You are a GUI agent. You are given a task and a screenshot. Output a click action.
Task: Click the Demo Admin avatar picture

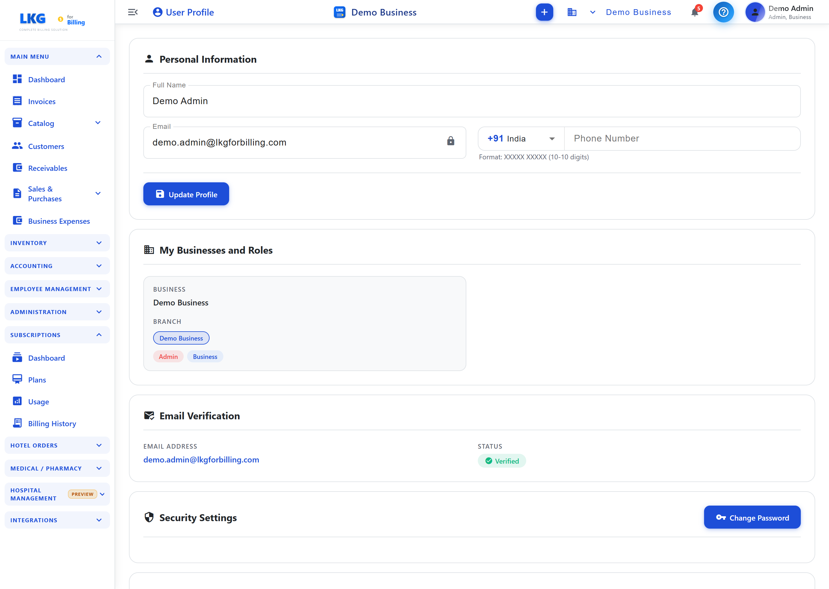(x=755, y=12)
